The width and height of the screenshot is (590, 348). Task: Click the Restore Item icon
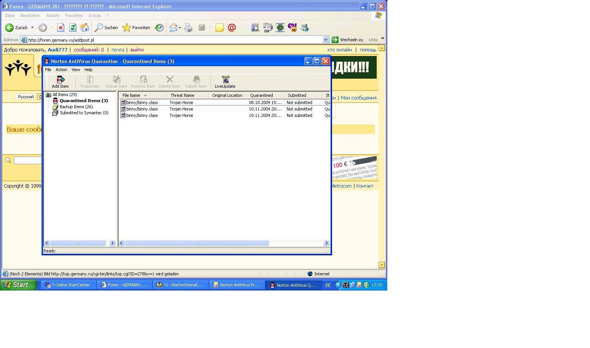pyautogui.click(x=143, y=82)
